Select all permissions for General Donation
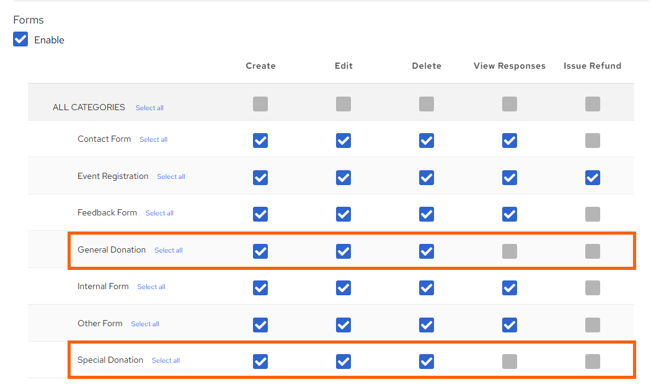Screen dimensions: 651x390 point(168,250)
